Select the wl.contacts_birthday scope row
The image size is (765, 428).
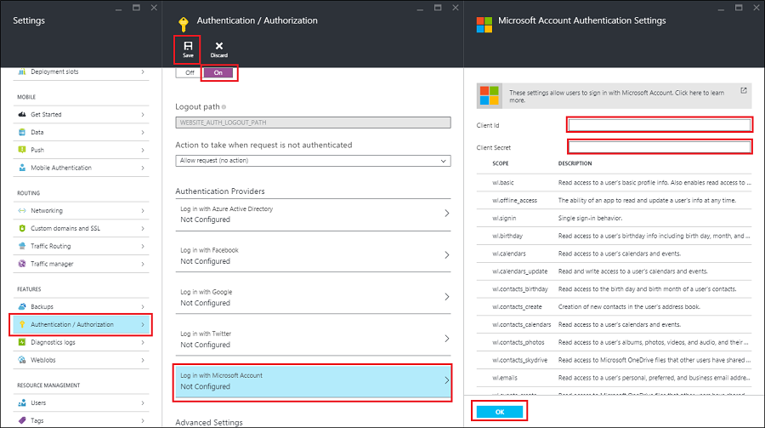[x=614, y=289]
